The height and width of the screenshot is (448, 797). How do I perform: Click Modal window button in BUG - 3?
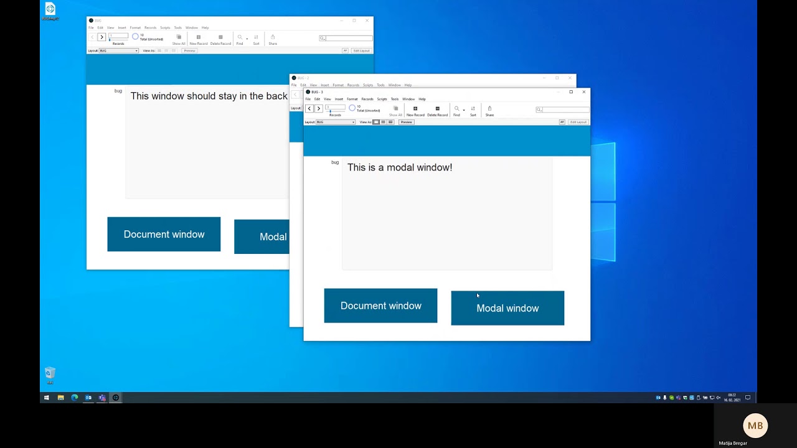507,308
